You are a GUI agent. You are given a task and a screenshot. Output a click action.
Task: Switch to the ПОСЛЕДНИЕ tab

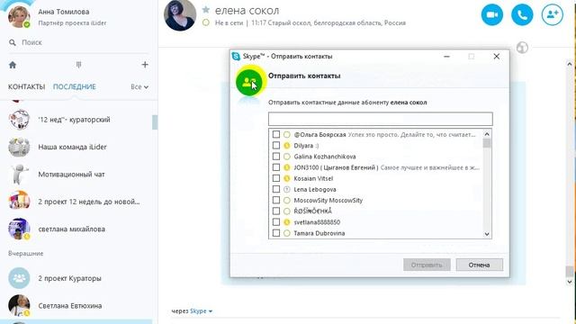[x=74, y=87]
